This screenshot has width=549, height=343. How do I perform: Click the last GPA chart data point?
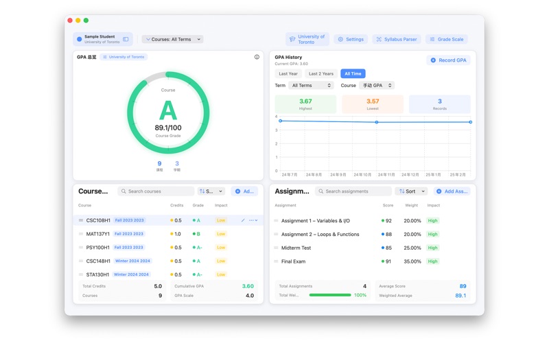tap(471, 122)
